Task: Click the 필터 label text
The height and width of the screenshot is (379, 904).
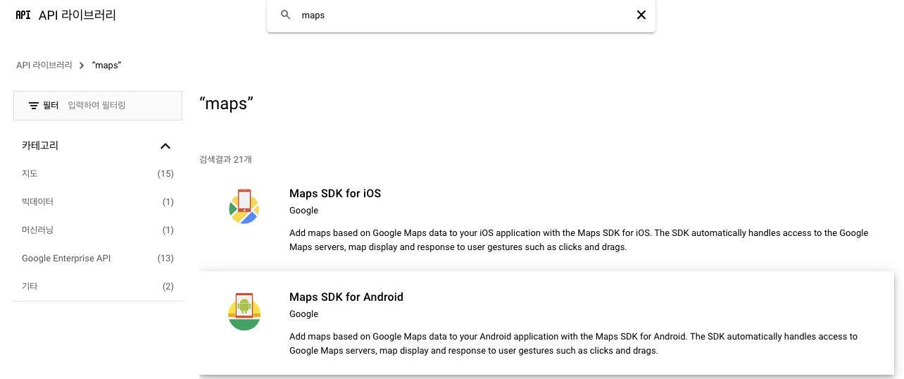Action: coord(51,105)
